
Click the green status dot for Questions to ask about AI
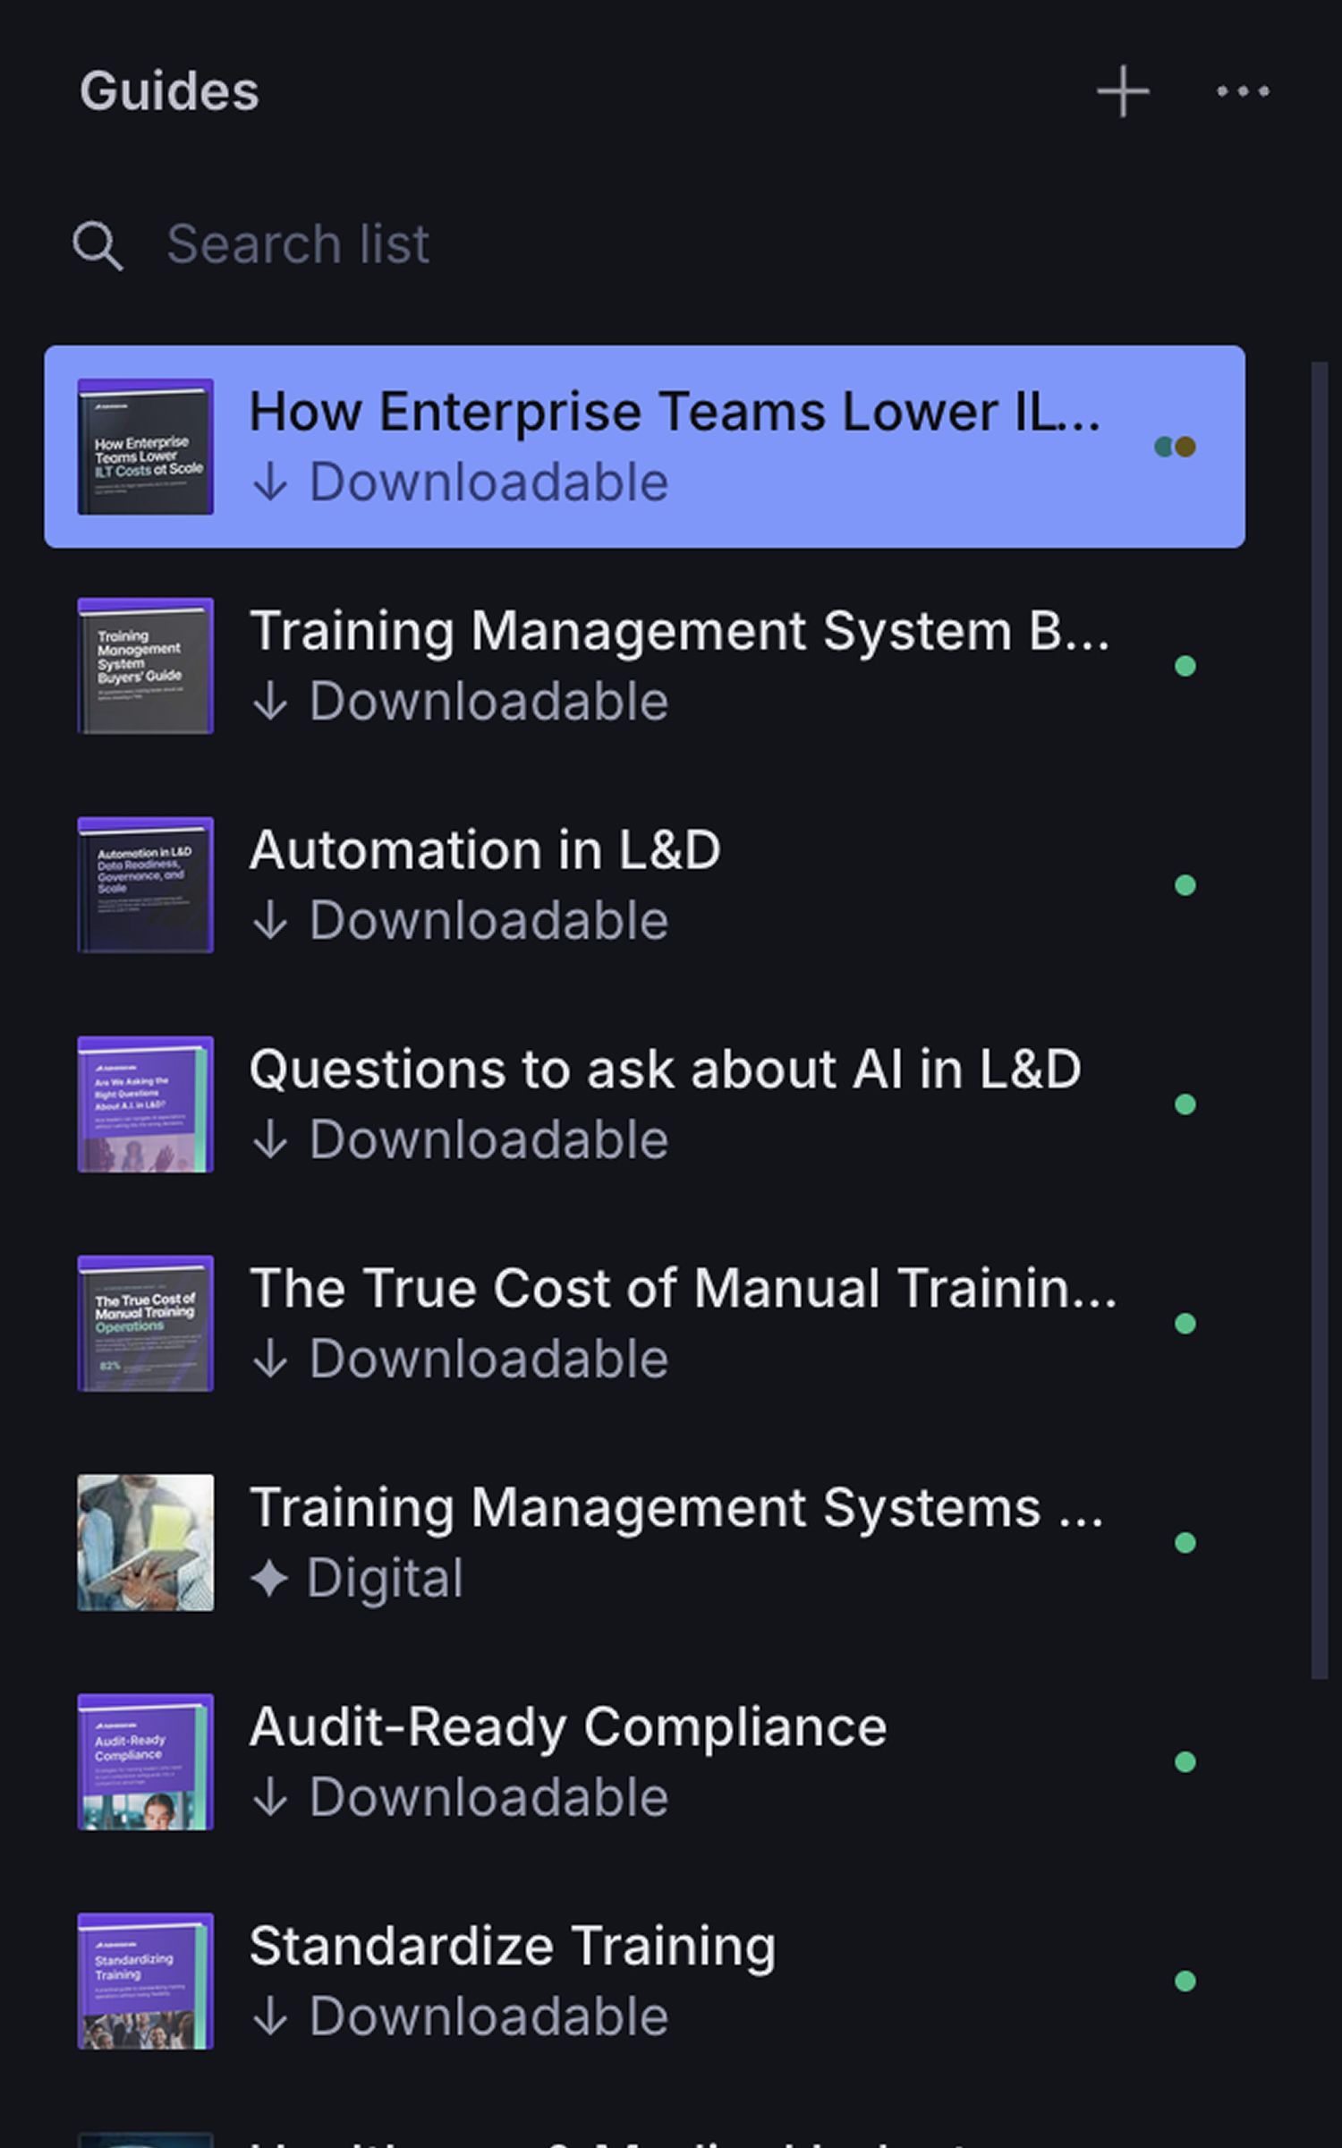[1185, 1104]
